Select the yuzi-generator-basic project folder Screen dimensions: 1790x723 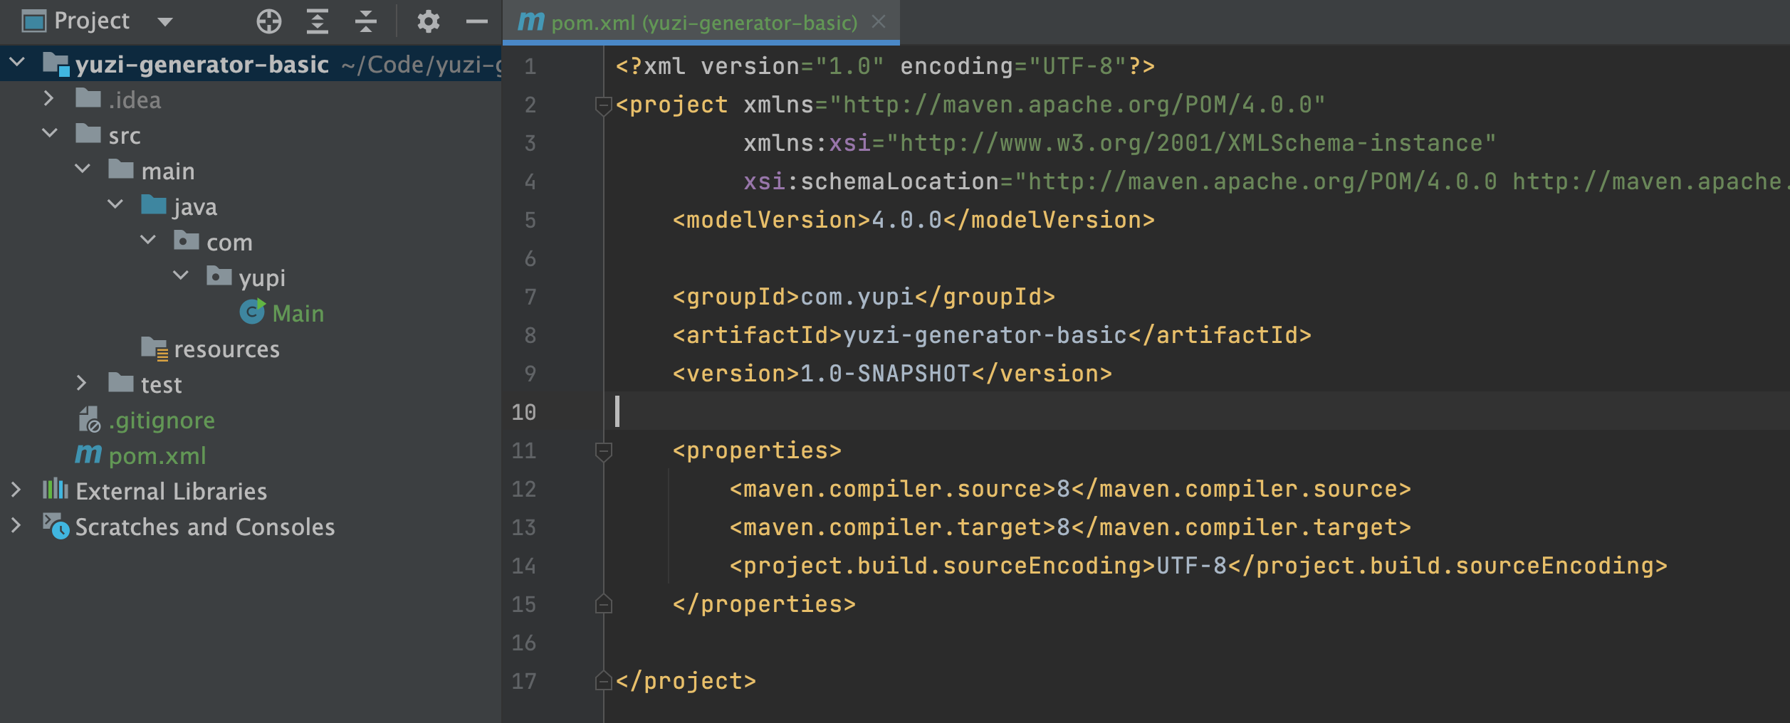pos(202,65)
